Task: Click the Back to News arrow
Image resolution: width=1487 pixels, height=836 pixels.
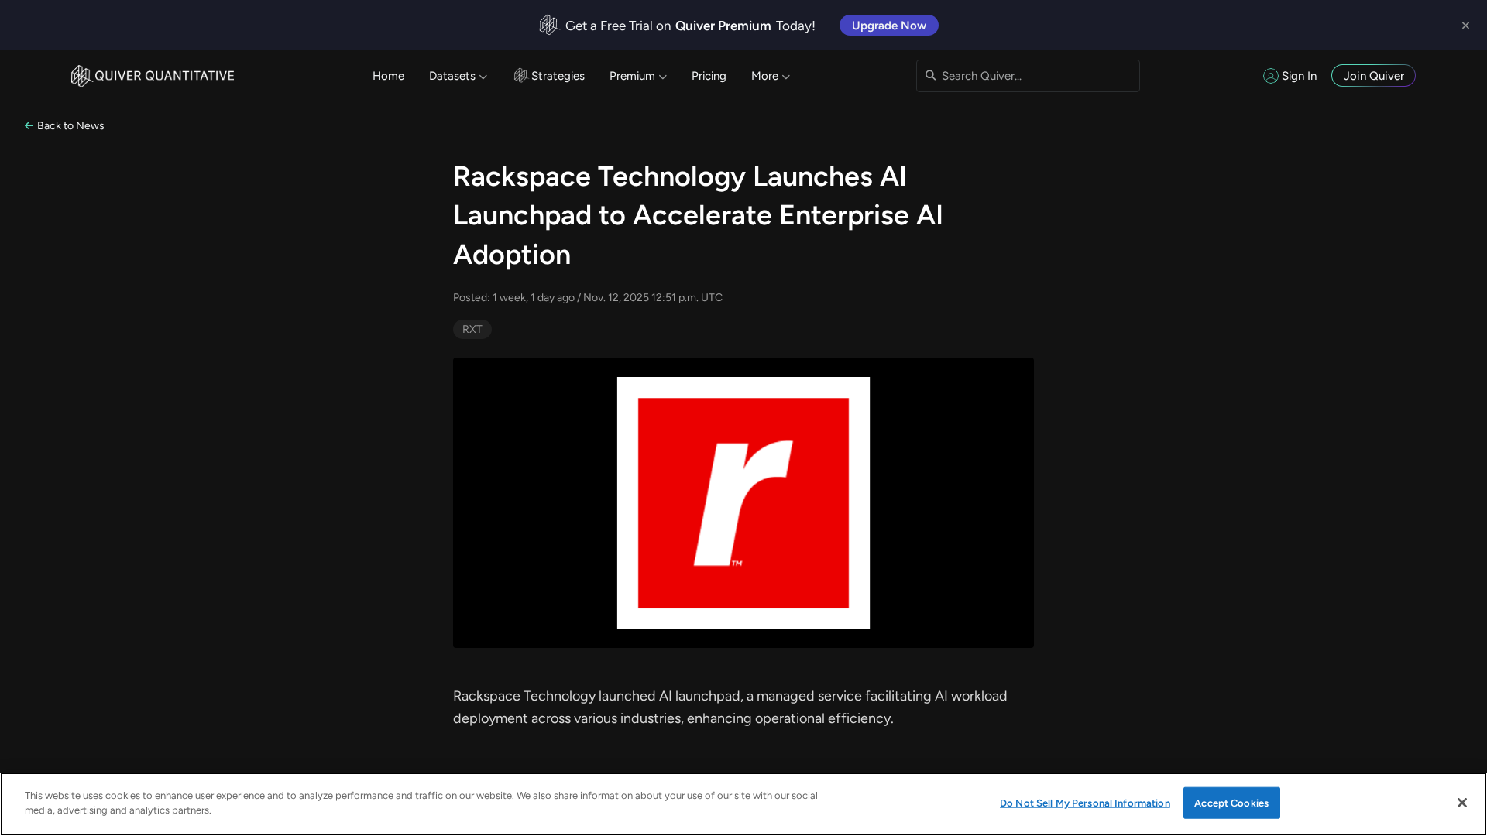Action: coord(29,125)
